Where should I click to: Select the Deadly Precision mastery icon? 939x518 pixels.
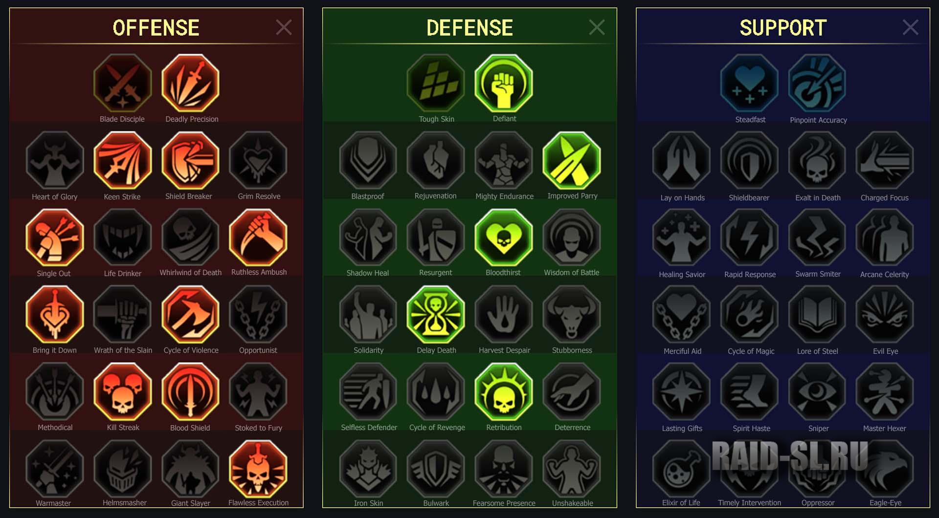pyautogui.click(x=191, y=83)
